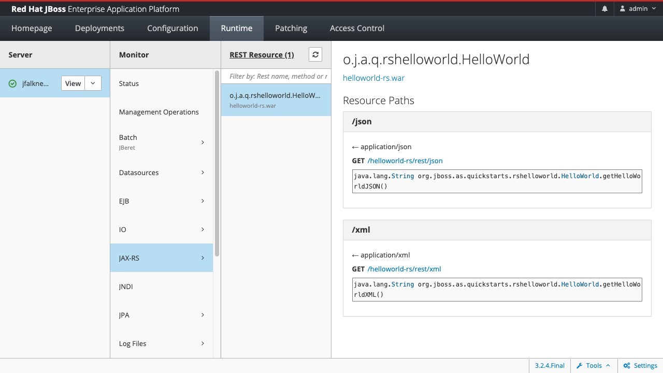
Task: Expand the EJB monitor chevron
Action: point(203,201)
